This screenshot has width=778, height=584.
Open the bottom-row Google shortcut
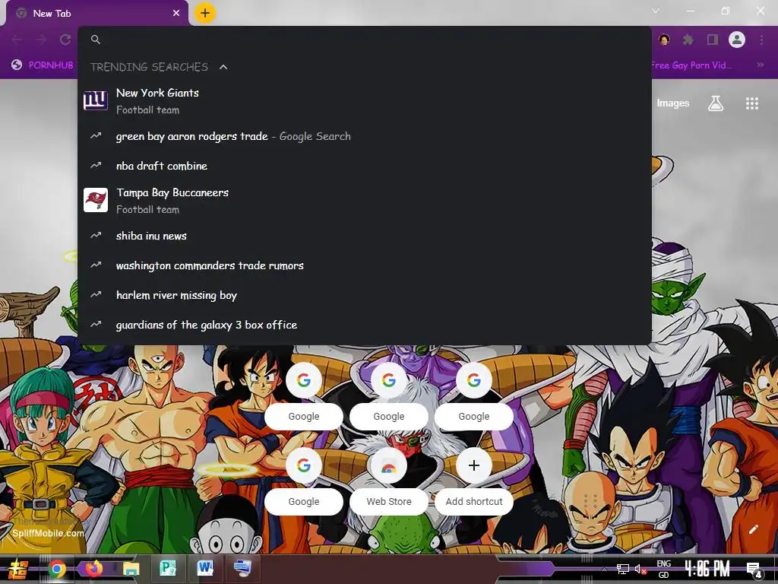(304, 481)
